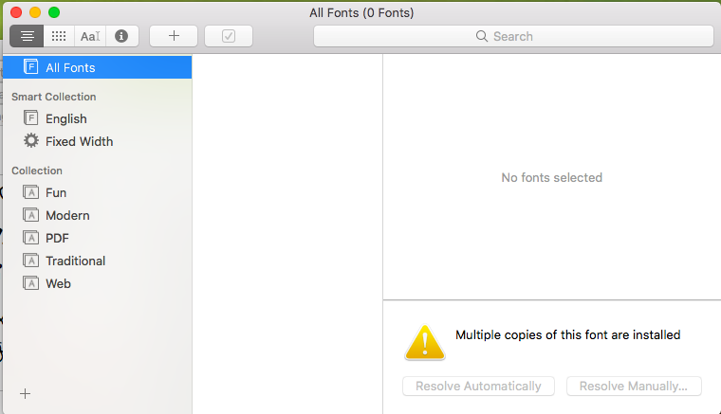Click the PDF collection icon
Viewport: 721px width, 414px height.
[30, 237]
